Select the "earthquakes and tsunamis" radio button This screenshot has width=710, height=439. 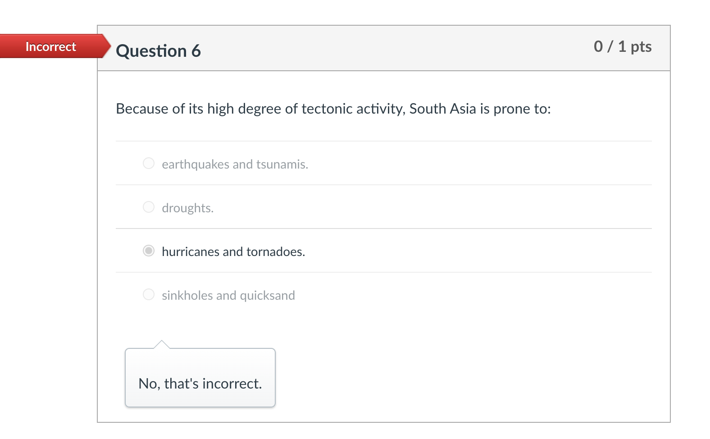[149, 163]
